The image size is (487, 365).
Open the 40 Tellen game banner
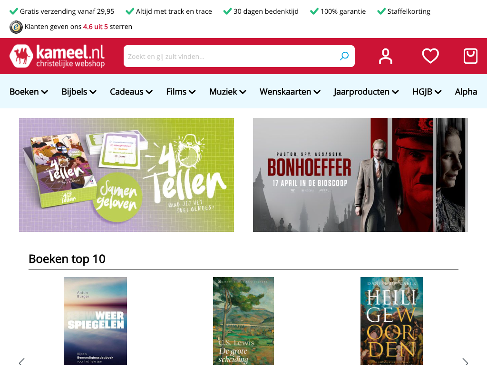tap(127, 175)
